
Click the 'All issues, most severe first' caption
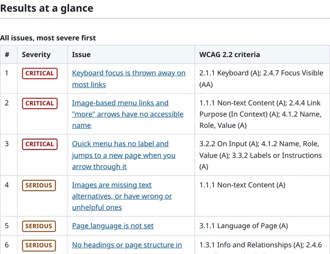click(x=48, y=38)
